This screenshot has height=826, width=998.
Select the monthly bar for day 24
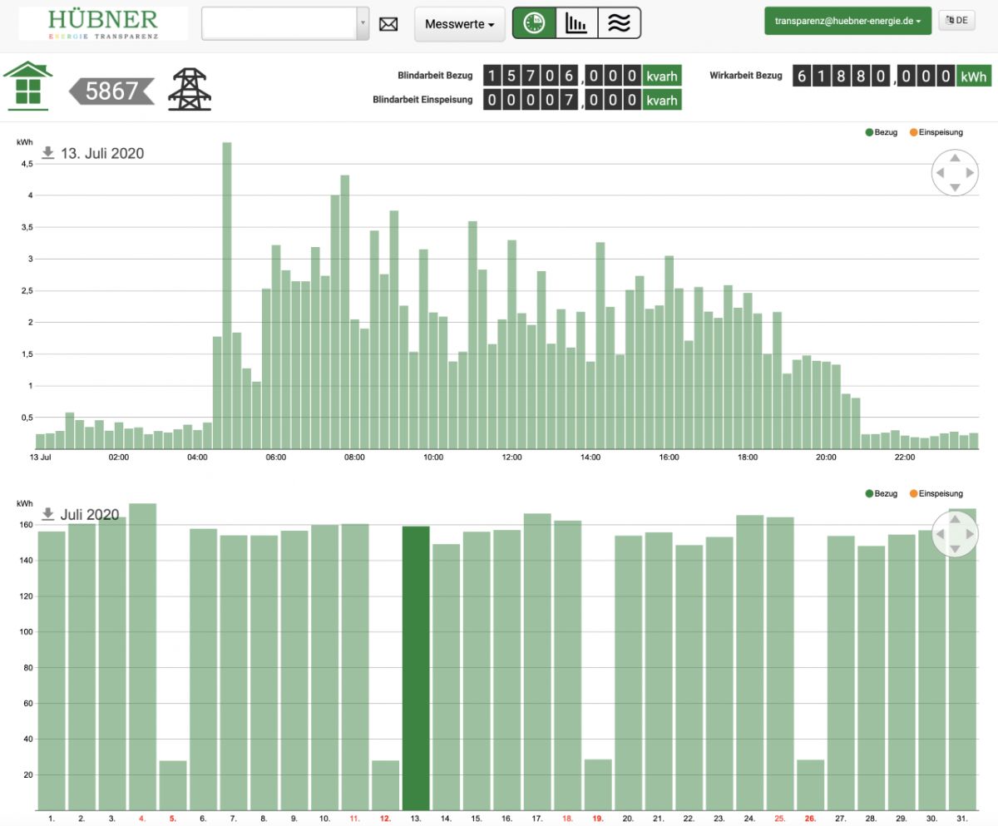pos(750,663)
